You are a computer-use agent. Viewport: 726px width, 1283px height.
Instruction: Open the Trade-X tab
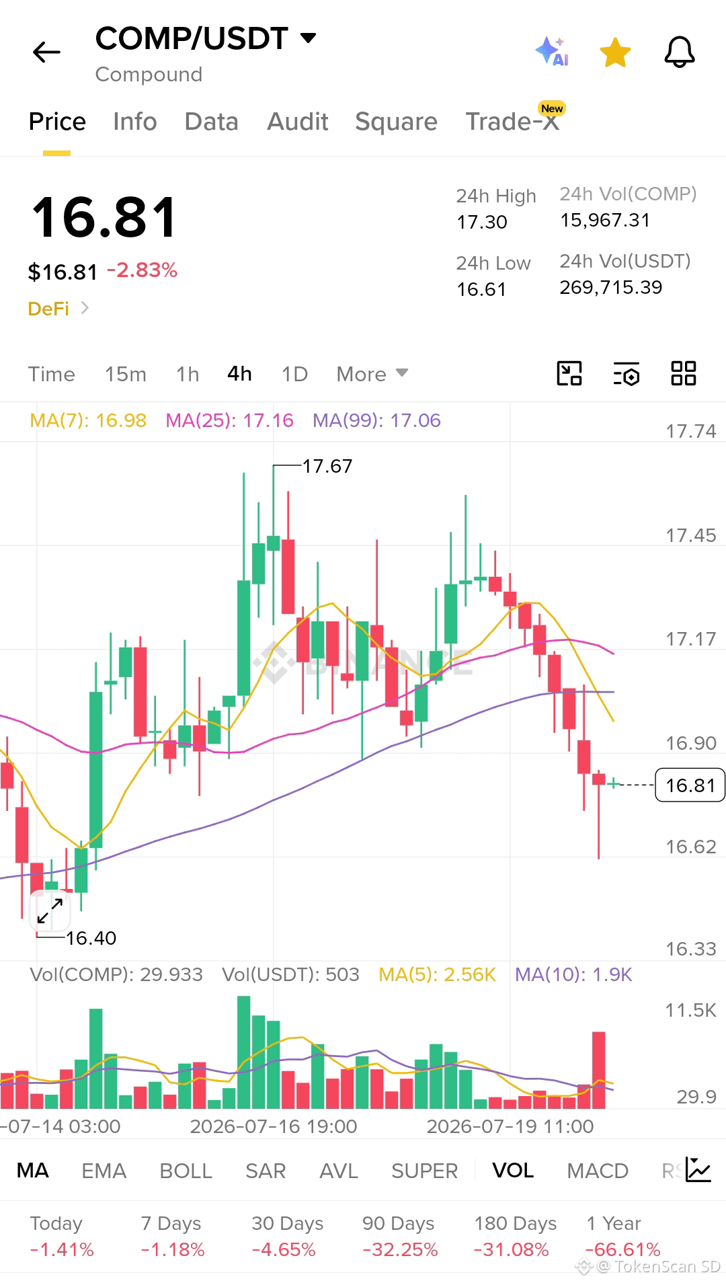pyautogui.click(x=512, y=122)
